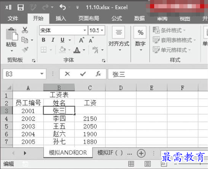Click the Redo arrow in title bar
The height and width of the screenshot is (169, 208).
click(x=46, y=7)
